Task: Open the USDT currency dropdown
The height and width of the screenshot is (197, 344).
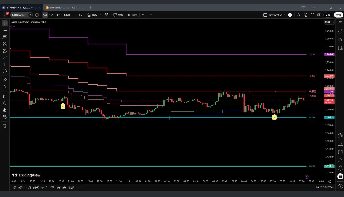Action: pyautogui.click(x=329, y=22)
